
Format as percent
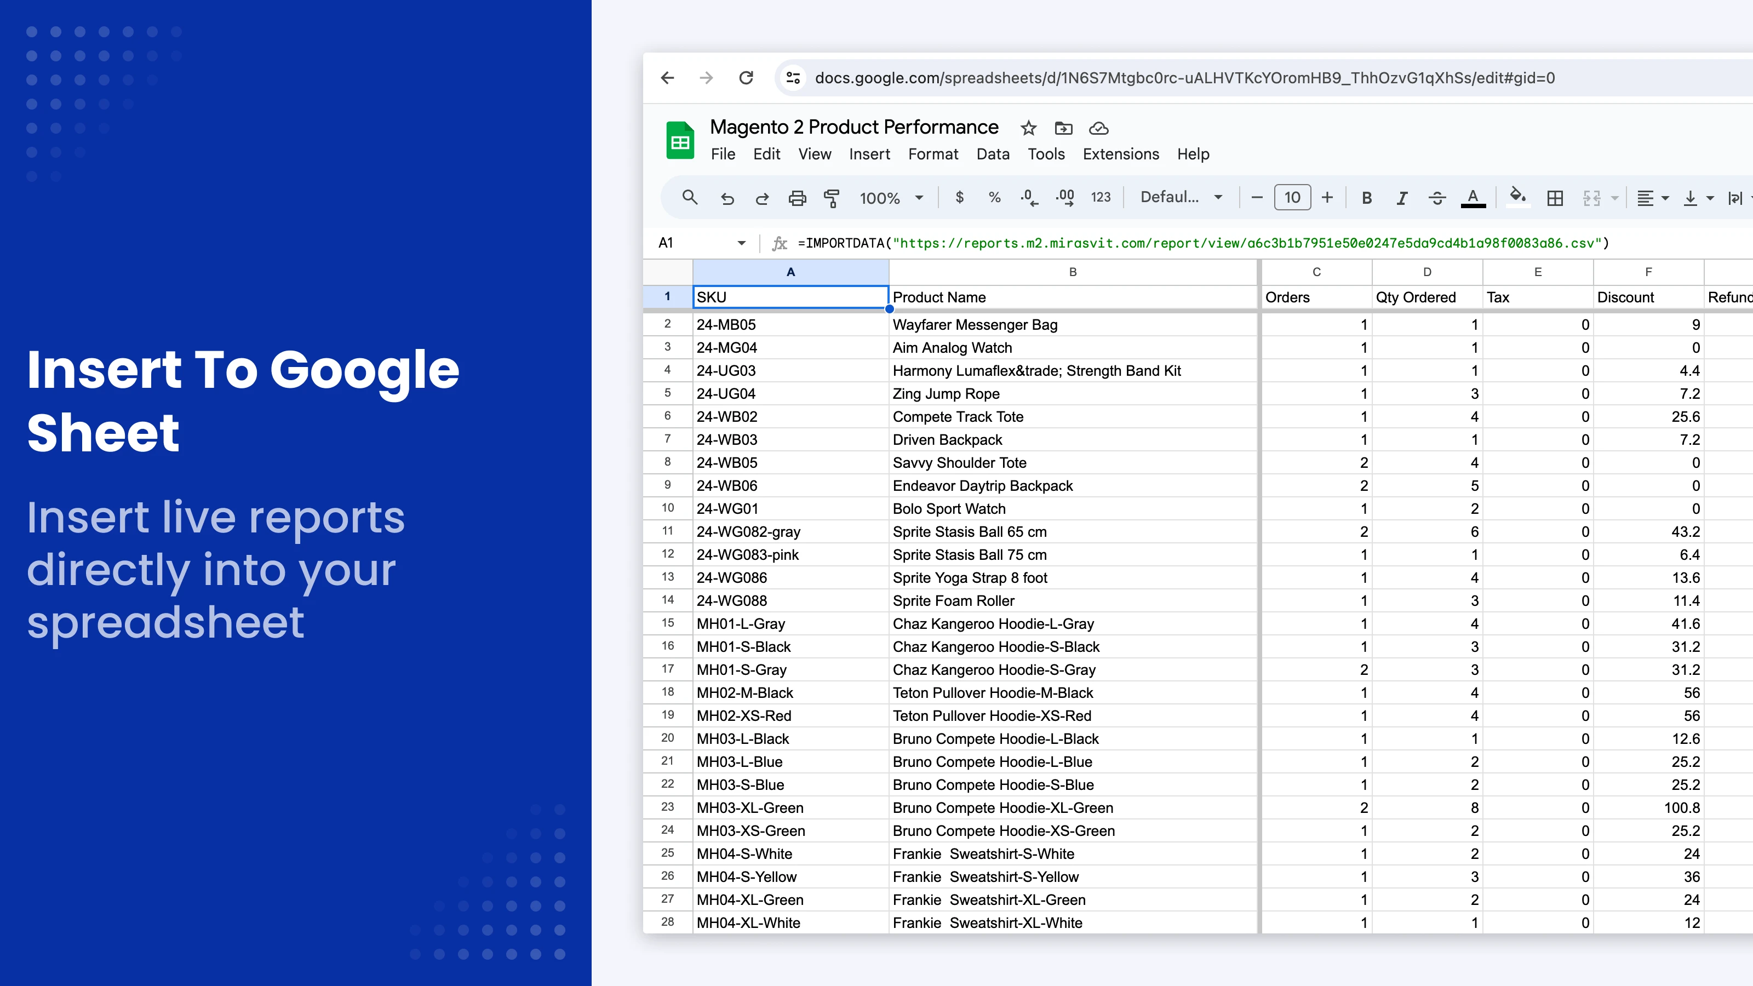[x=995, y=197]
